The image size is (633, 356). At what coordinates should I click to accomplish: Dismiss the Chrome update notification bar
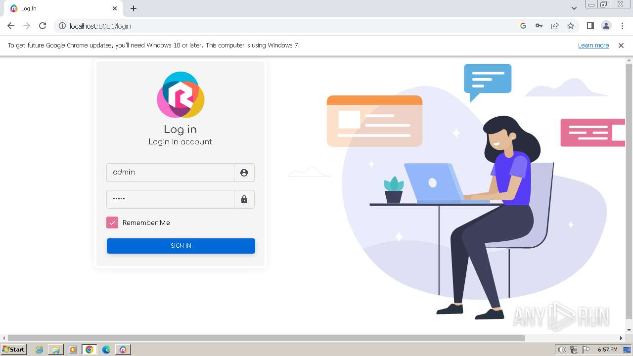621,45
